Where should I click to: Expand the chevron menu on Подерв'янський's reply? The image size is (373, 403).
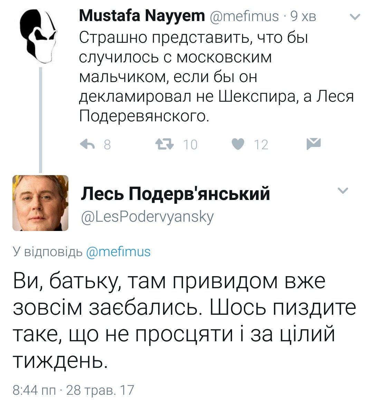click(x=343, y=190)
